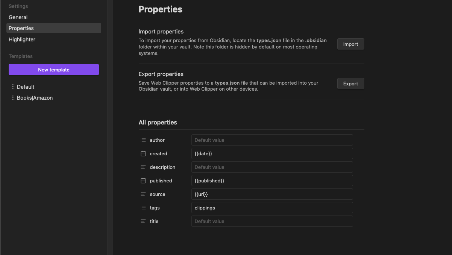The width and height of the screenshot is (452, 255).
Task: Select the Books|Amazon template
Action: tap(35, 98)
